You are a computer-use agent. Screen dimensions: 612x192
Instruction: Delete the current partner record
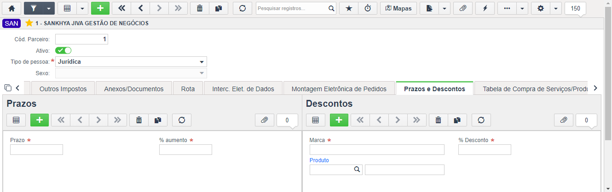tap(200, 8)
